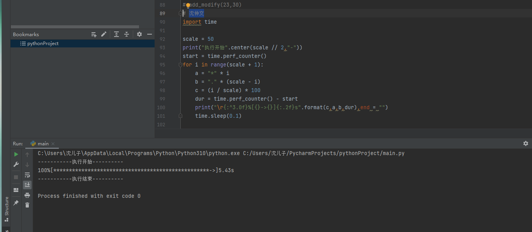Viewport: 532px width, 232px height.
Task: Pin the Run tool window tab
Action: click(16, 202)
